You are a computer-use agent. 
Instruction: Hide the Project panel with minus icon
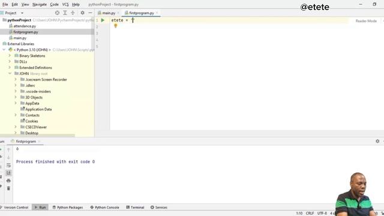pos(91,13)
